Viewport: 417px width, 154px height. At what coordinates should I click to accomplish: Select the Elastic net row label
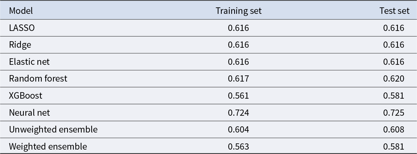click(x=29, y=62)
